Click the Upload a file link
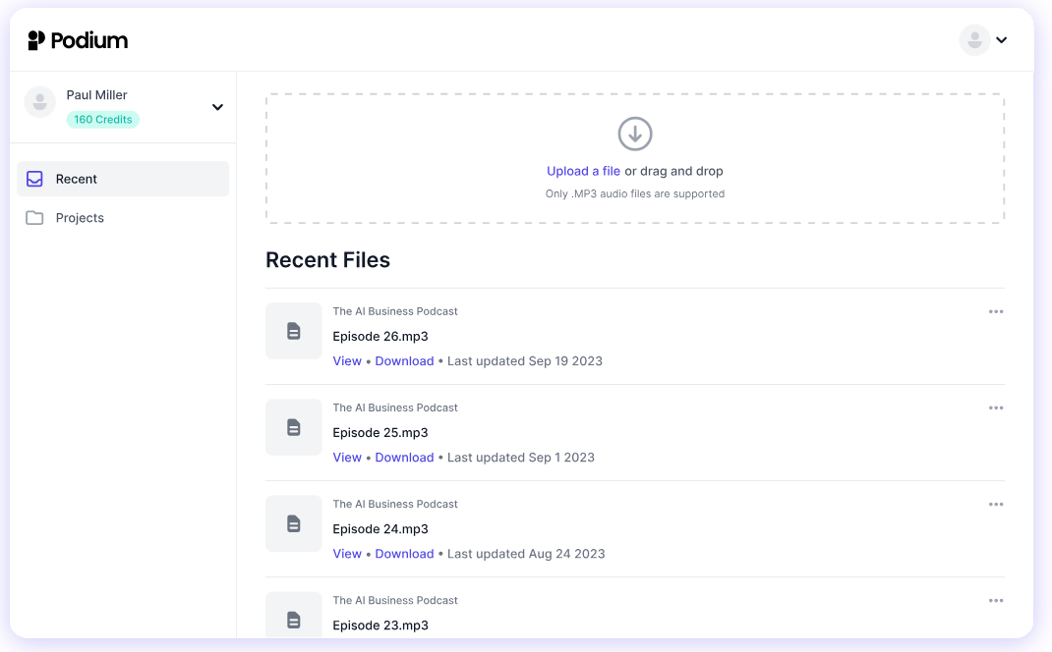 [583, 170]
